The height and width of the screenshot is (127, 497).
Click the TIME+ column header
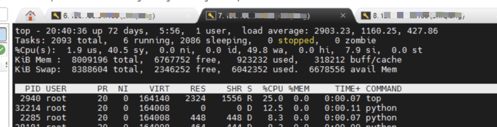[x=348, y=89]
